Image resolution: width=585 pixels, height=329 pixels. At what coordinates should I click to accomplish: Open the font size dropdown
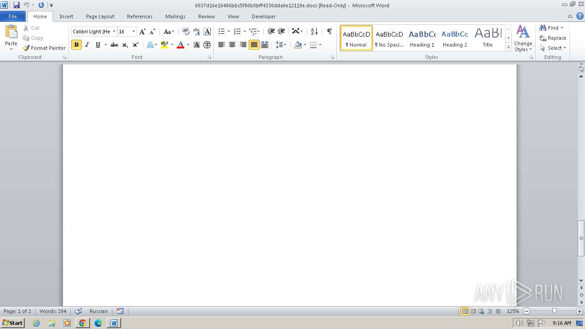pyautogui.click(x=133, y=32)
